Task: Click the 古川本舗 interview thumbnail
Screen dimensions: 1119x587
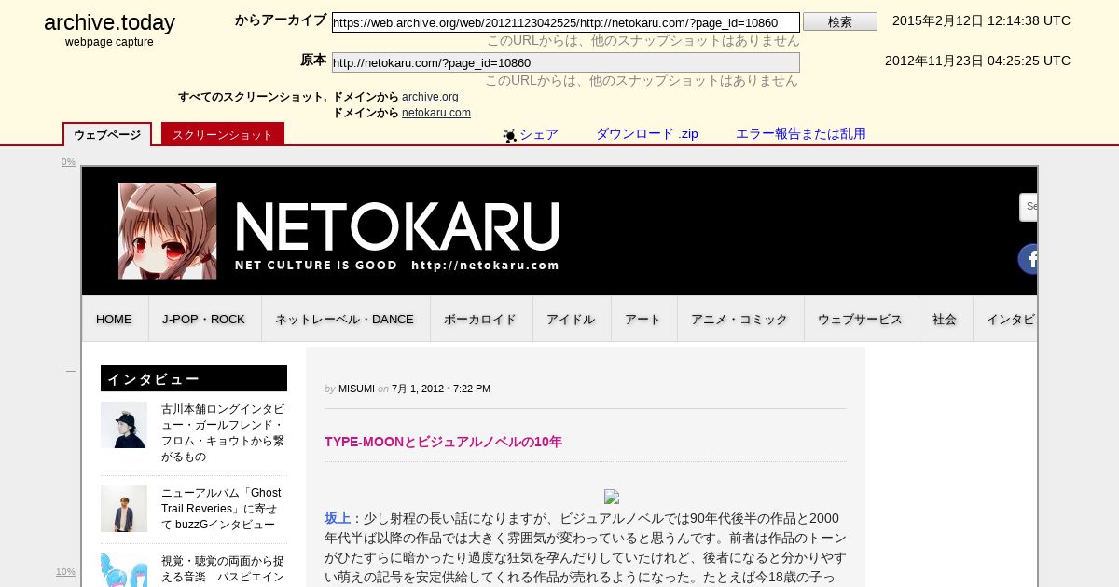Action: [x=124, y=425]
